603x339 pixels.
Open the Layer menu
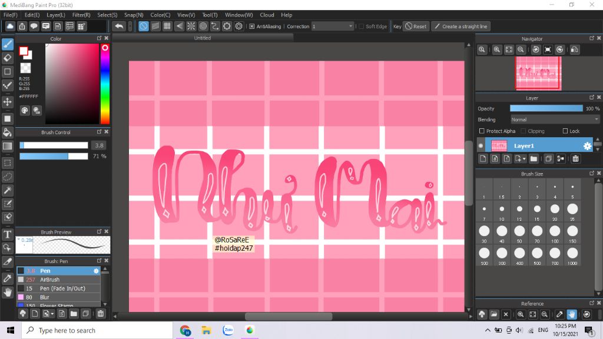[56, 15]
